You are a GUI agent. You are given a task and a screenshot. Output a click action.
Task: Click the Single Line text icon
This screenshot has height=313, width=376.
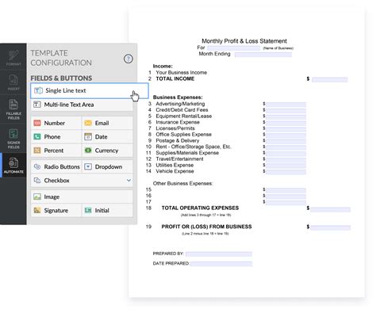[38, 90]
